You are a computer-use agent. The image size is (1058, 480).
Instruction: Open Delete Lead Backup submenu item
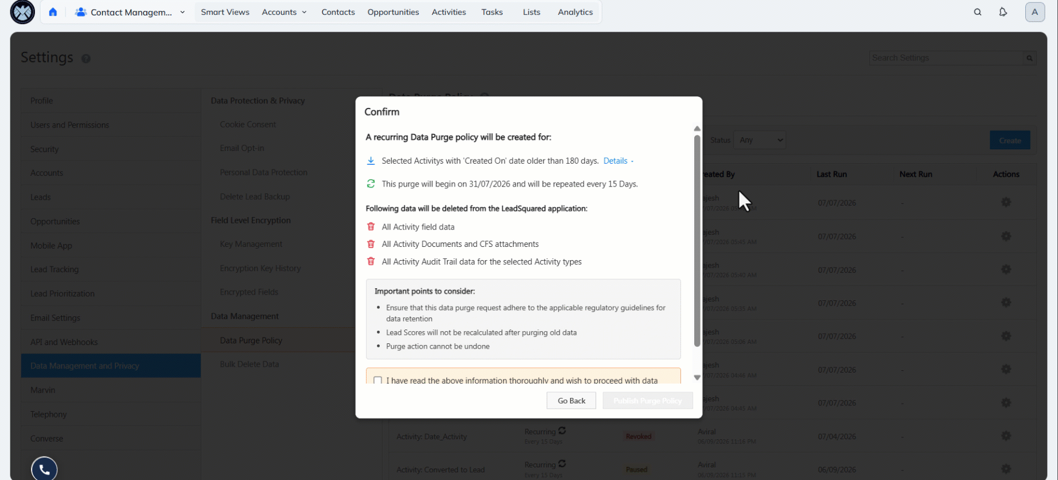[255, 196]
